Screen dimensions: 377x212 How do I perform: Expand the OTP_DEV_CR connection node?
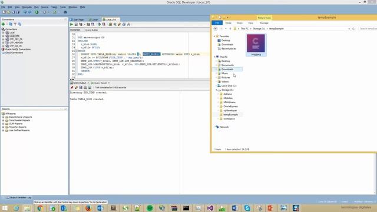pos(3,39)
